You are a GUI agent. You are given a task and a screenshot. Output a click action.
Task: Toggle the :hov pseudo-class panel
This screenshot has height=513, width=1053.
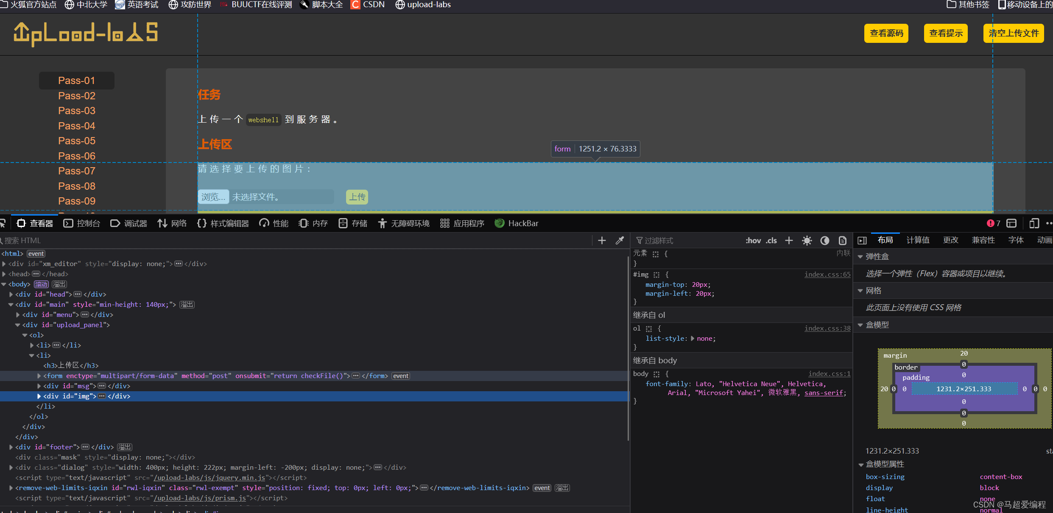click(x=753, y=240)
